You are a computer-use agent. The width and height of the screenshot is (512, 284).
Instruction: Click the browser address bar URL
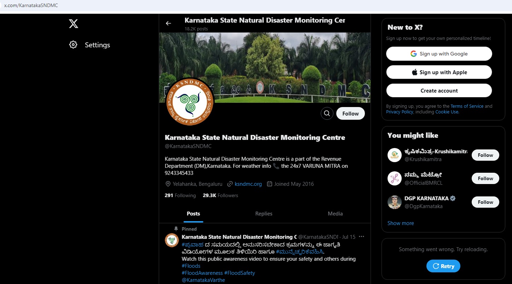tap(31, 6)
